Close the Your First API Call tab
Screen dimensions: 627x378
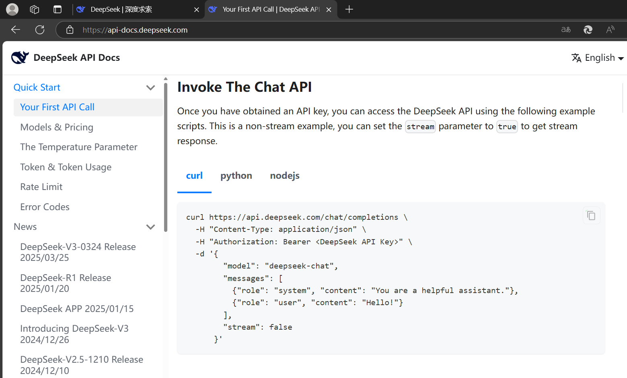tap(329, 9)
